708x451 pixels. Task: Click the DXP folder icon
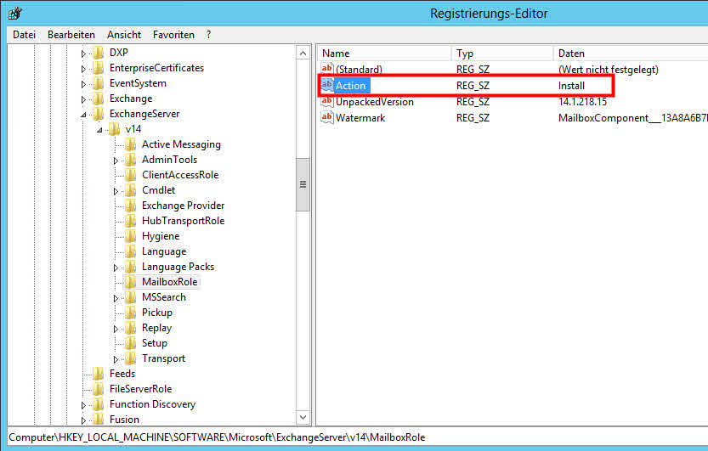coord(98,53)
